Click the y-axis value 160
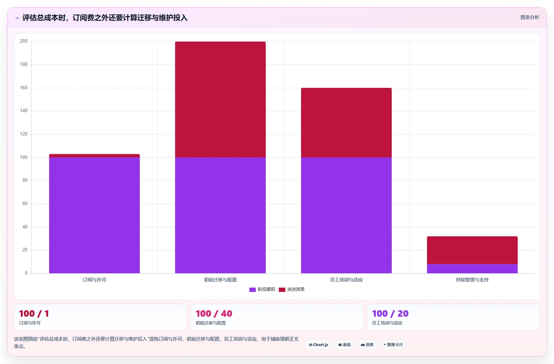 tap(24, 88)
